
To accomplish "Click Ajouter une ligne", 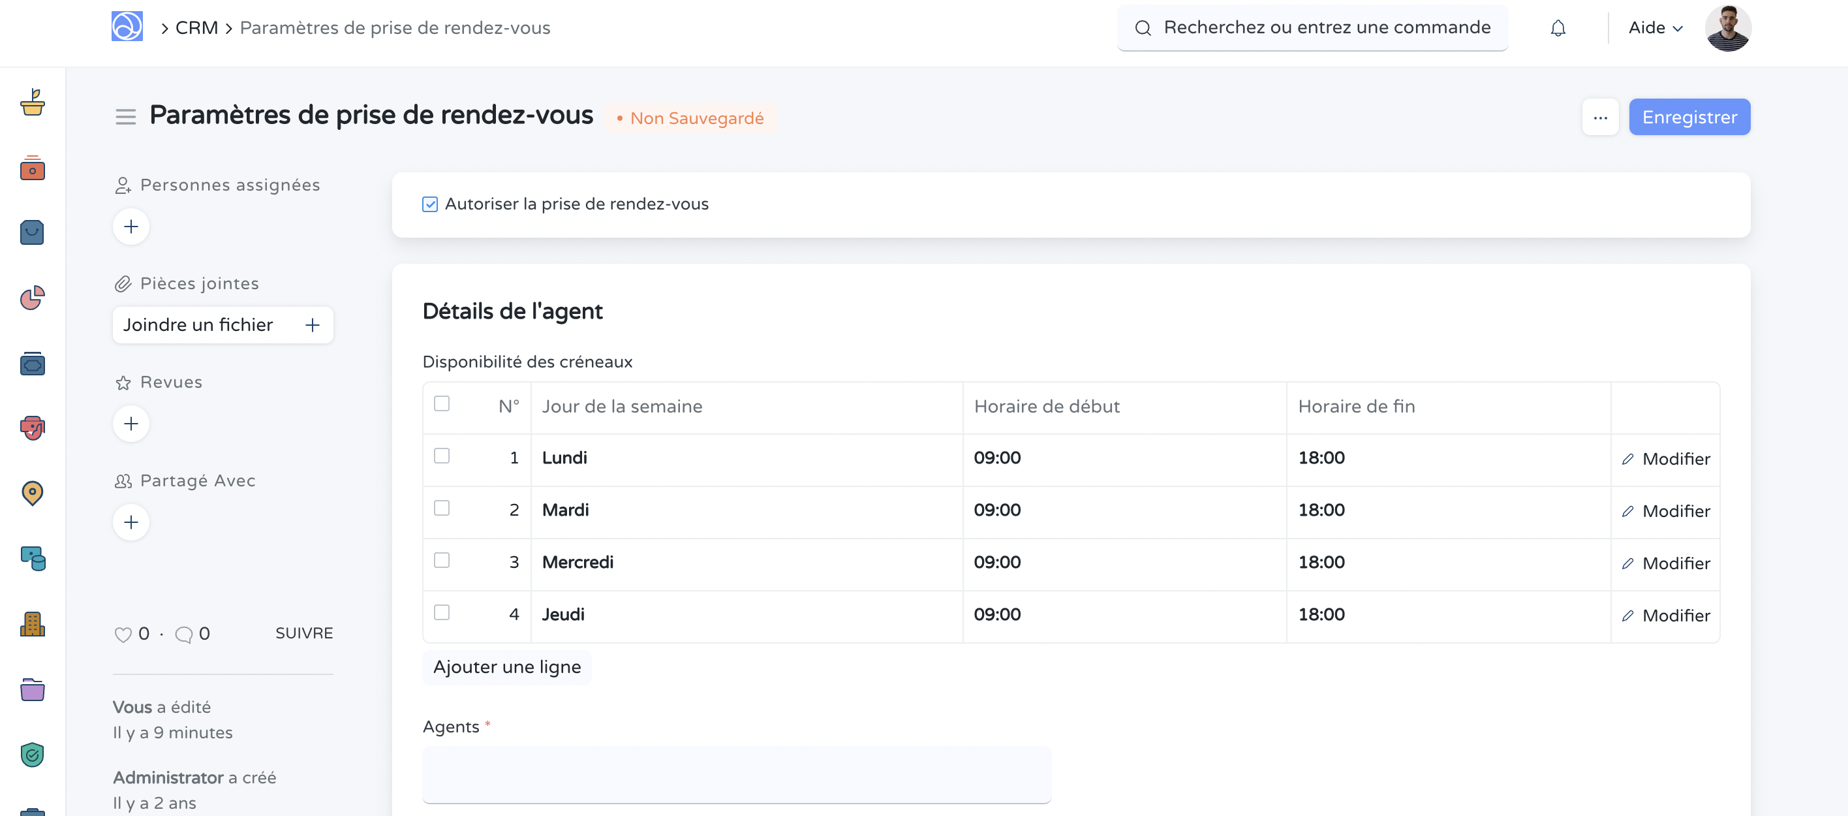I will [x=506, y=667].
